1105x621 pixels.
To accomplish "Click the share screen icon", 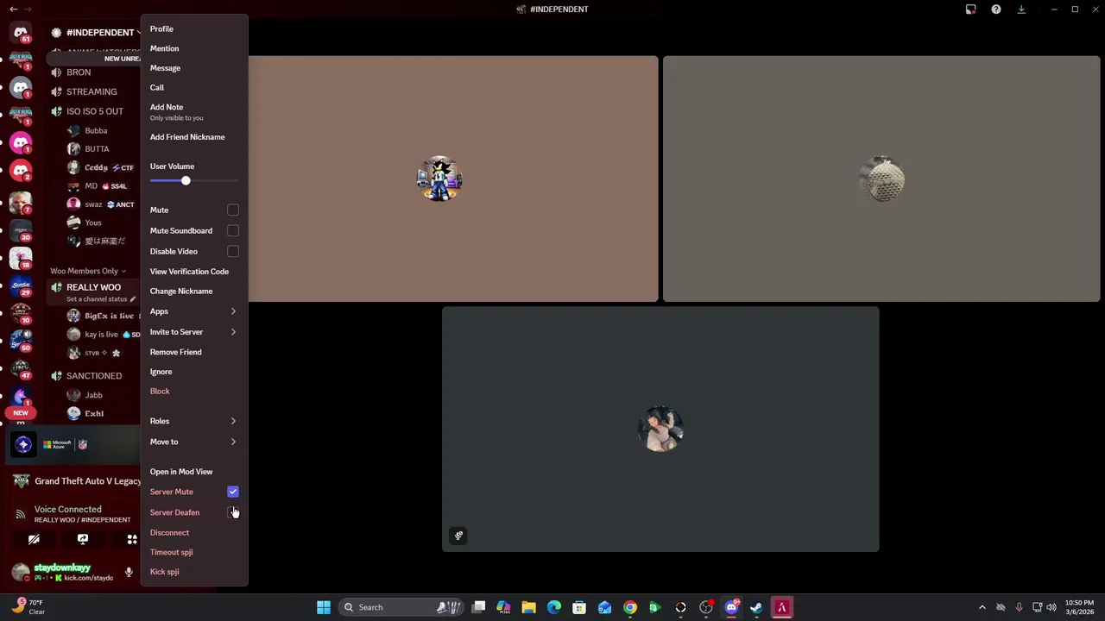I will 83,539.
